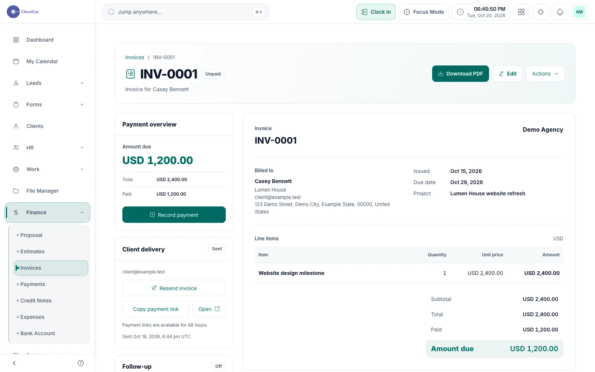This screenshot has width=595, height=372.
Task: Click the 'Oct 29, 2026' due date
Action: [467, 182]
